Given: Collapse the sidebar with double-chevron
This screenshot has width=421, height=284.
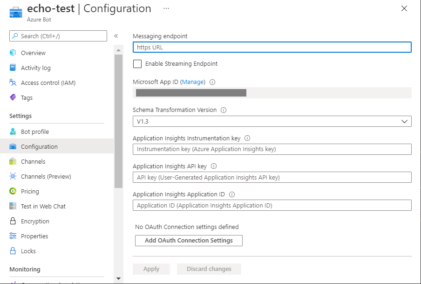Looking at the screenshot, I should coord(116,36).
